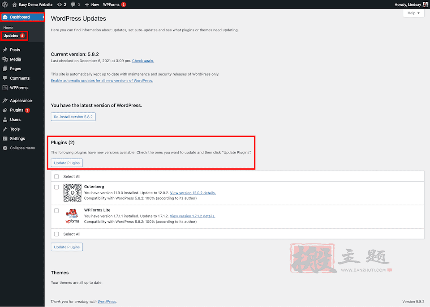
Task: Click the Gutenberg plugin name
Action: click(94, 187)
